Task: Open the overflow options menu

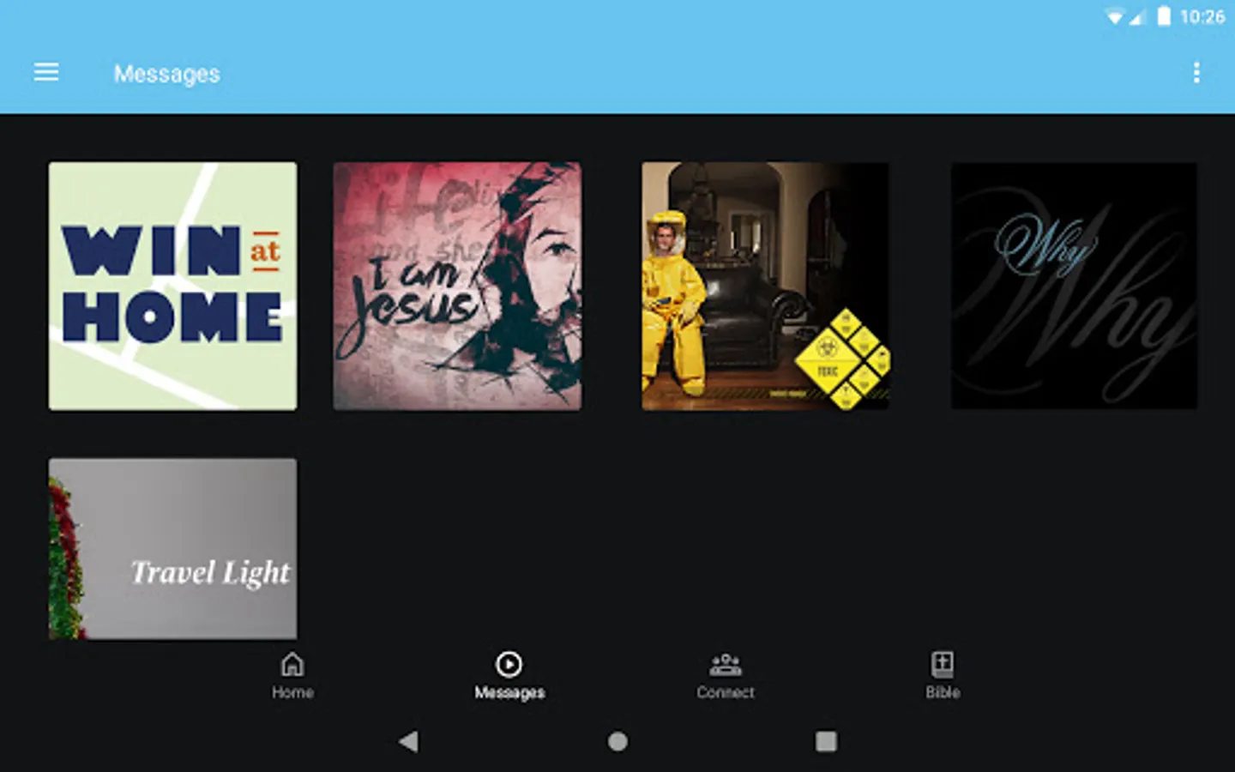Action: (x=1197, y=74)
